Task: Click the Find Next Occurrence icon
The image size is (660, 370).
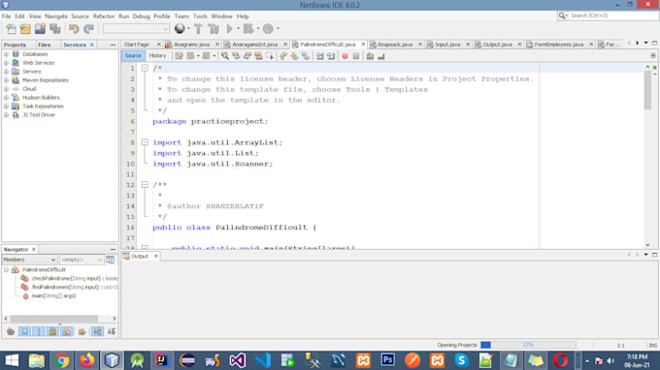Action: click(x=247, y=56)
